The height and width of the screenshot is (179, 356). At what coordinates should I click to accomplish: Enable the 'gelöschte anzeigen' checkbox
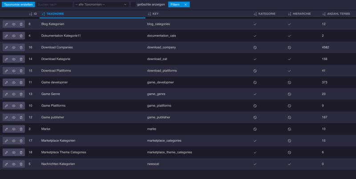(x=133, y=4)
